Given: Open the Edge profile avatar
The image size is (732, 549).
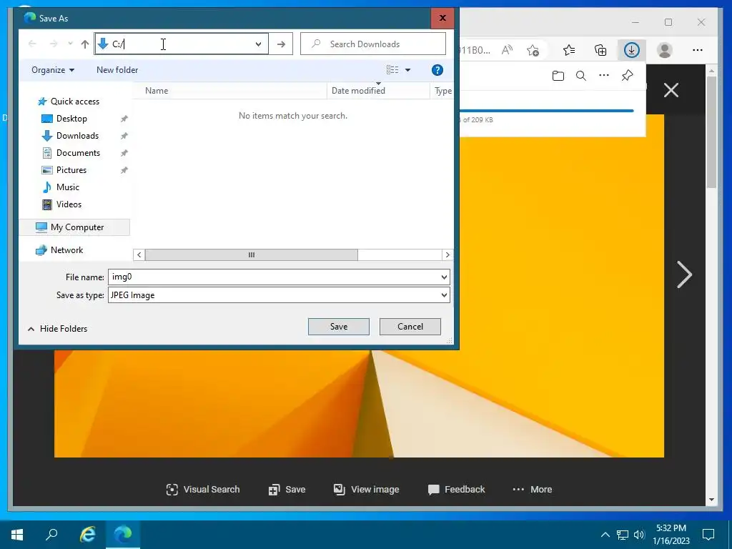Looking at the screenshot, I should pyautogui.click(x=664, y=50).
